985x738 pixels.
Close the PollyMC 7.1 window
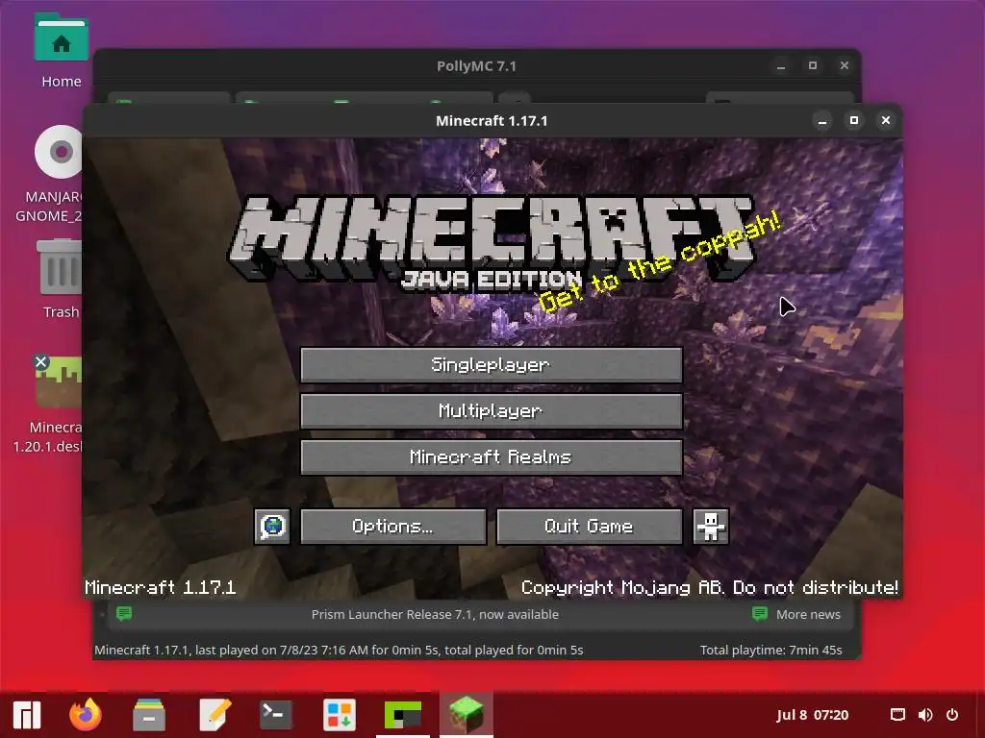click(x=845, y=65)
